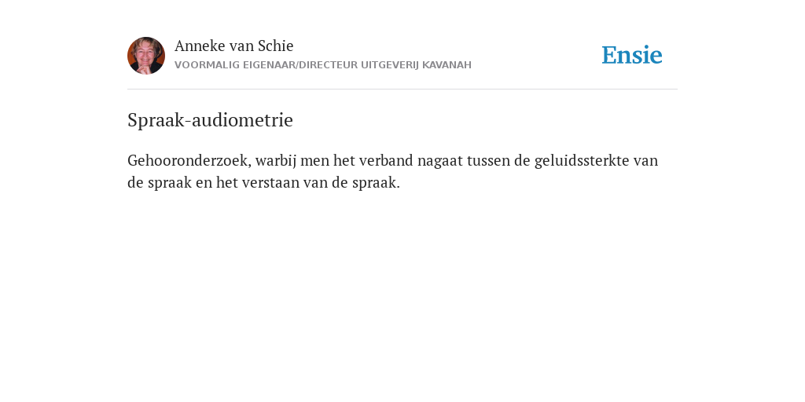Image resolution: width=805 pixels, height=402 pixels.
Task: Click the word DIRECTEUR in the author role
Action: 328,65
